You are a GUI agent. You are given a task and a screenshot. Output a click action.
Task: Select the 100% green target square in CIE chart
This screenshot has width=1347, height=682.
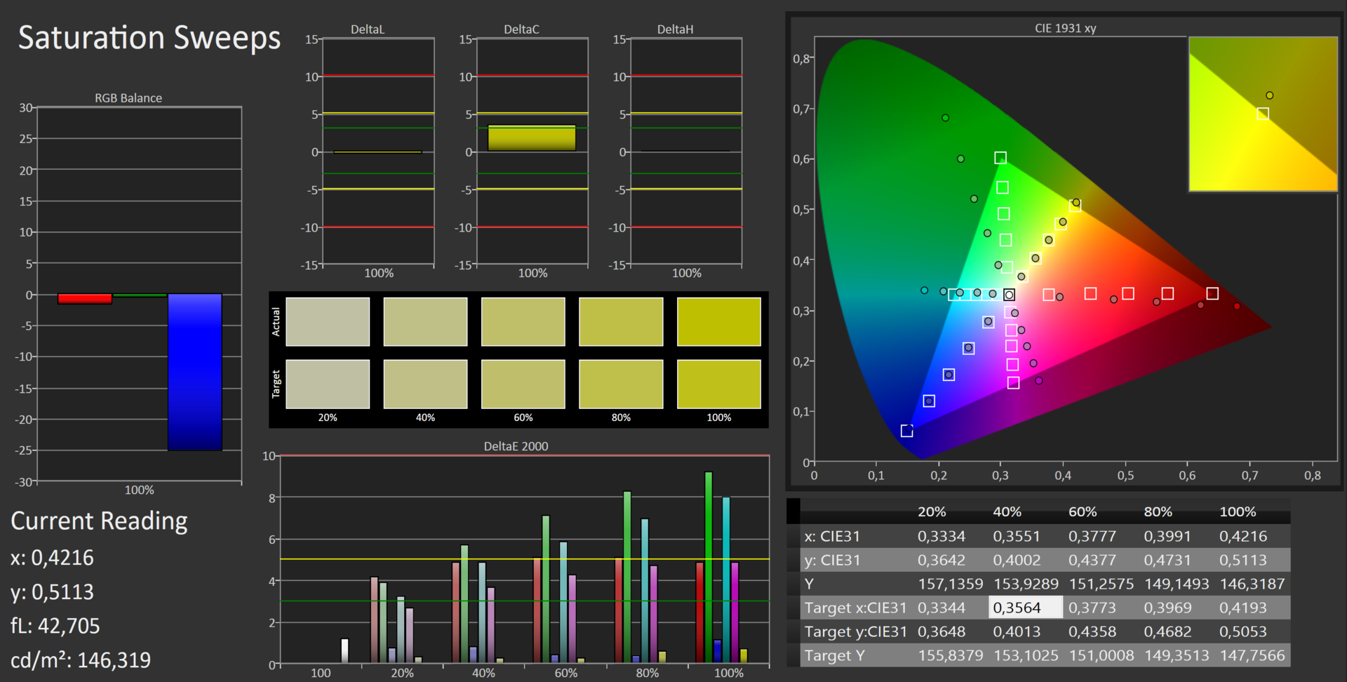[1000, 158]
